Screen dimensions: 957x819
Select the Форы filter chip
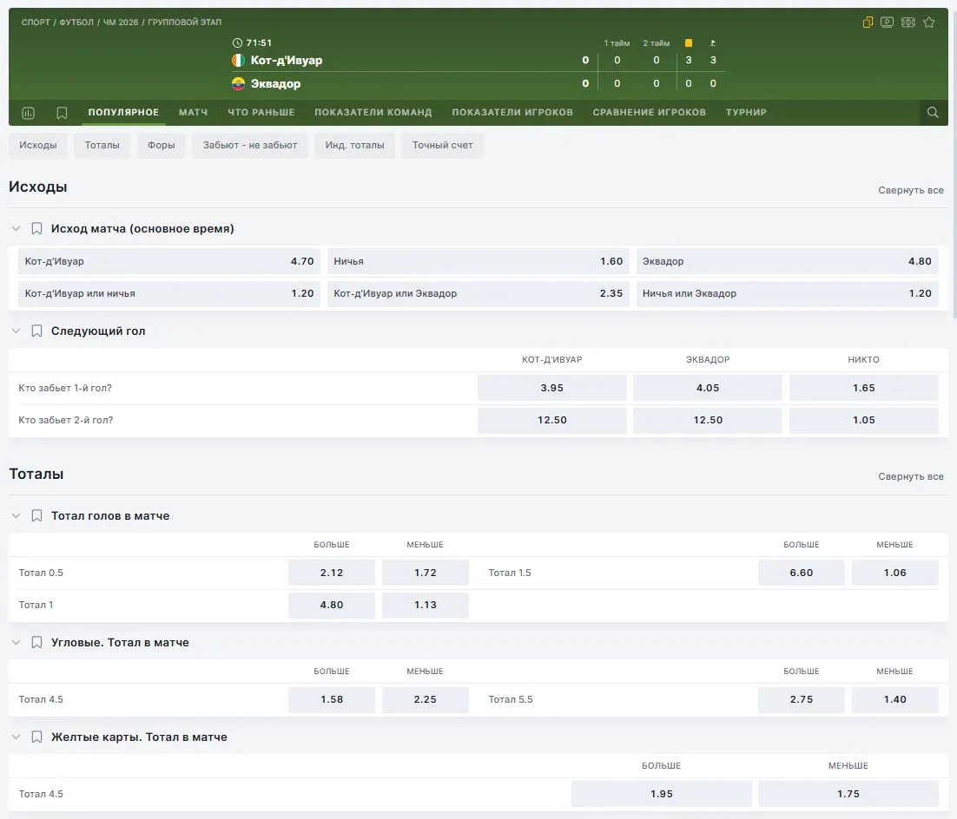click(x=162, y=145)
